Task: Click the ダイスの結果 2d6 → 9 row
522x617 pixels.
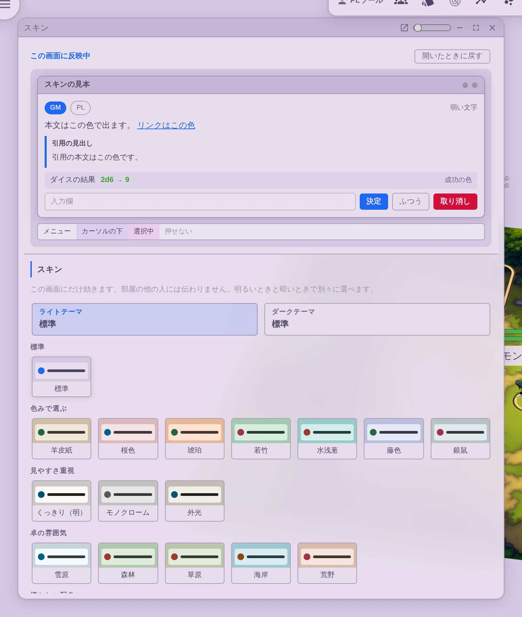Action: tap(261, 180)
